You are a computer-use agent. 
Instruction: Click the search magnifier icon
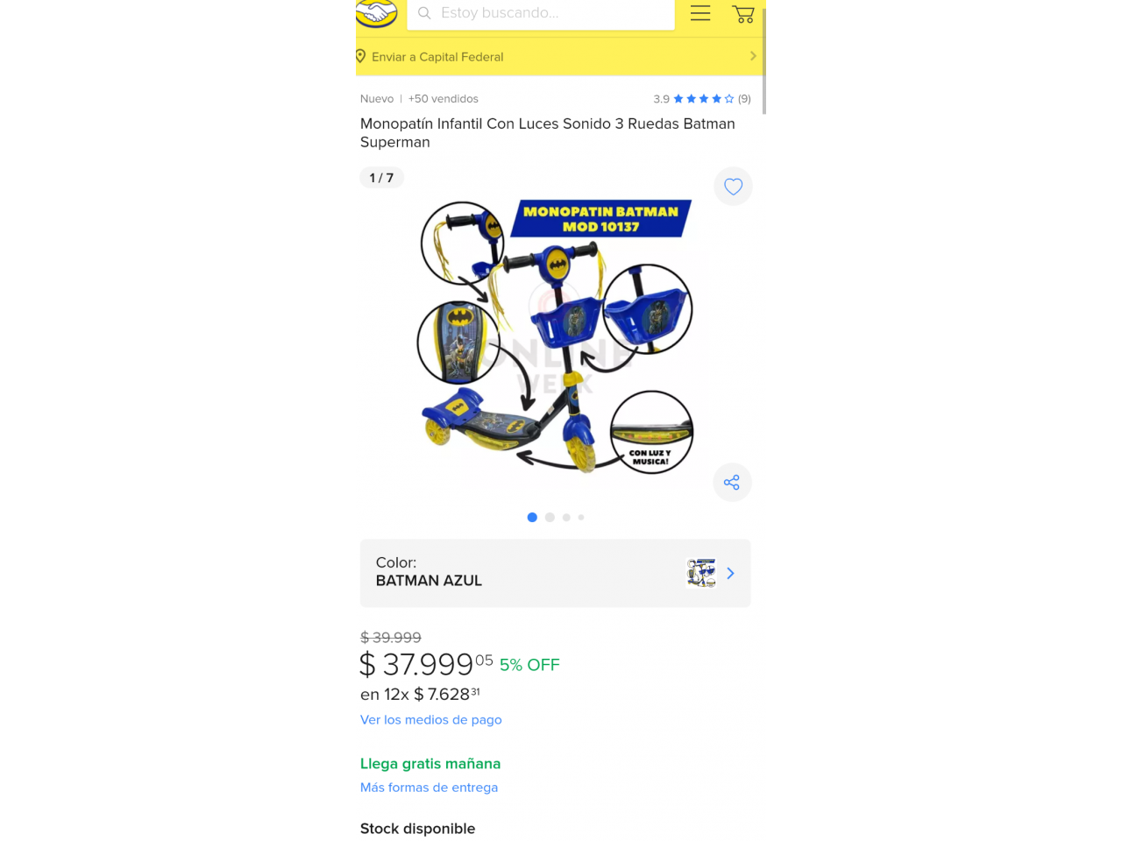(424, 13)
